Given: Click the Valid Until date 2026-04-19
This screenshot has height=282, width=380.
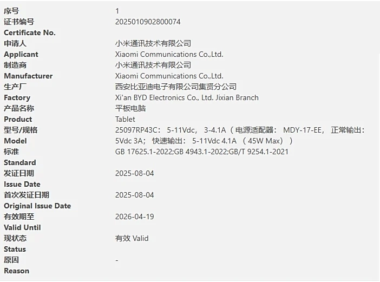Looking at the screenshot, I should pyautogui.click(x=135, y=217).
